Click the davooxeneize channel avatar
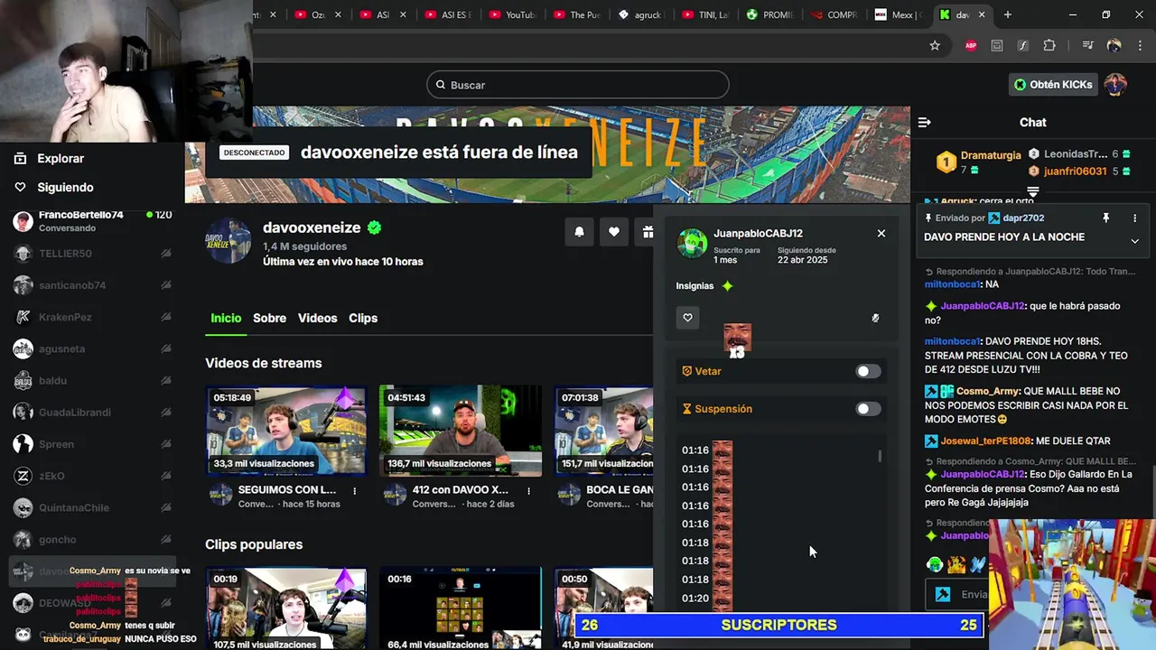1156x650 pixels. [x=228, y=241]
